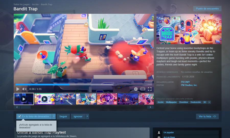Open video settings gear
230x138 pixels.
click(136, 89)
